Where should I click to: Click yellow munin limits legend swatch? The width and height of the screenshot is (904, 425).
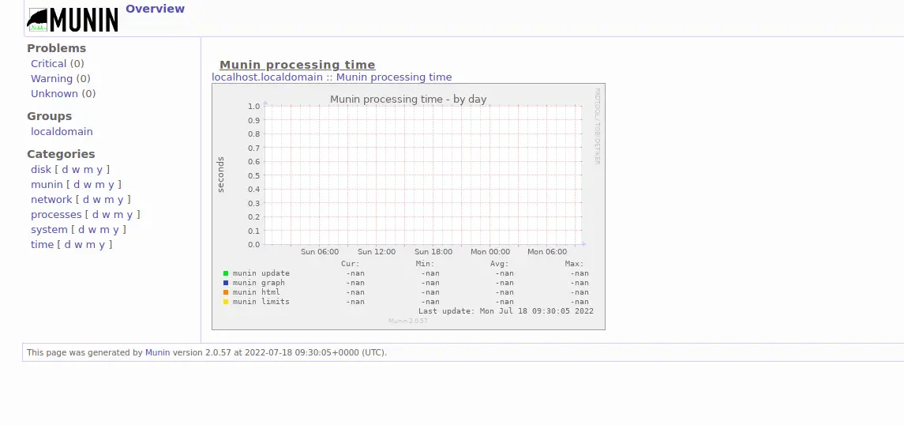coord(226,302)
